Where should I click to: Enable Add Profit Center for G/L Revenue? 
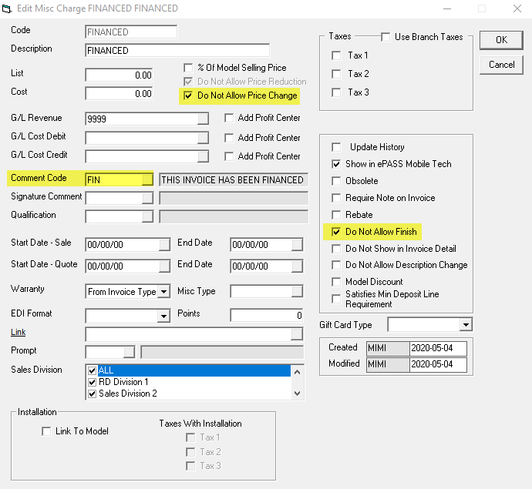[229, 118]
